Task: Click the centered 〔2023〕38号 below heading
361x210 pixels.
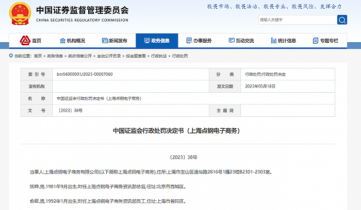Action: tap(184, 157)
